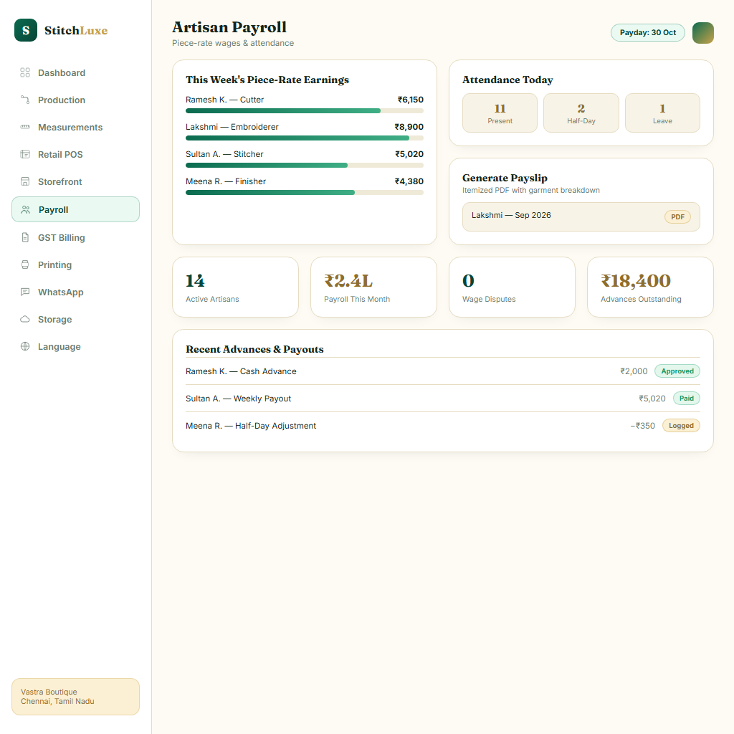
Task: Click the Logged status badge
Action: click(681, 425)
